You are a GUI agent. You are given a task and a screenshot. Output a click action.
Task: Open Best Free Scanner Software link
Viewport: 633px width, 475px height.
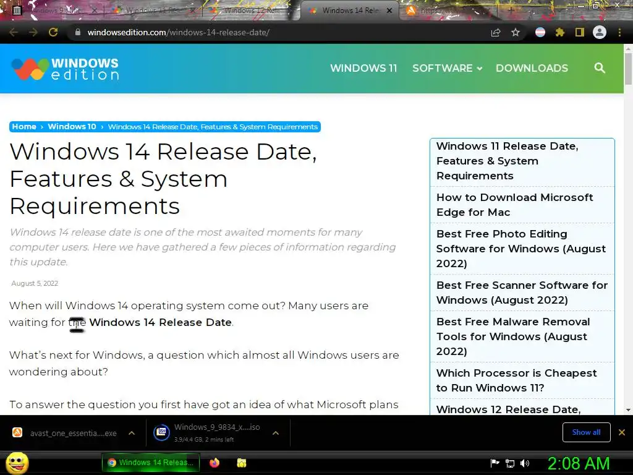pyautogui.click(x=522, y=293)
